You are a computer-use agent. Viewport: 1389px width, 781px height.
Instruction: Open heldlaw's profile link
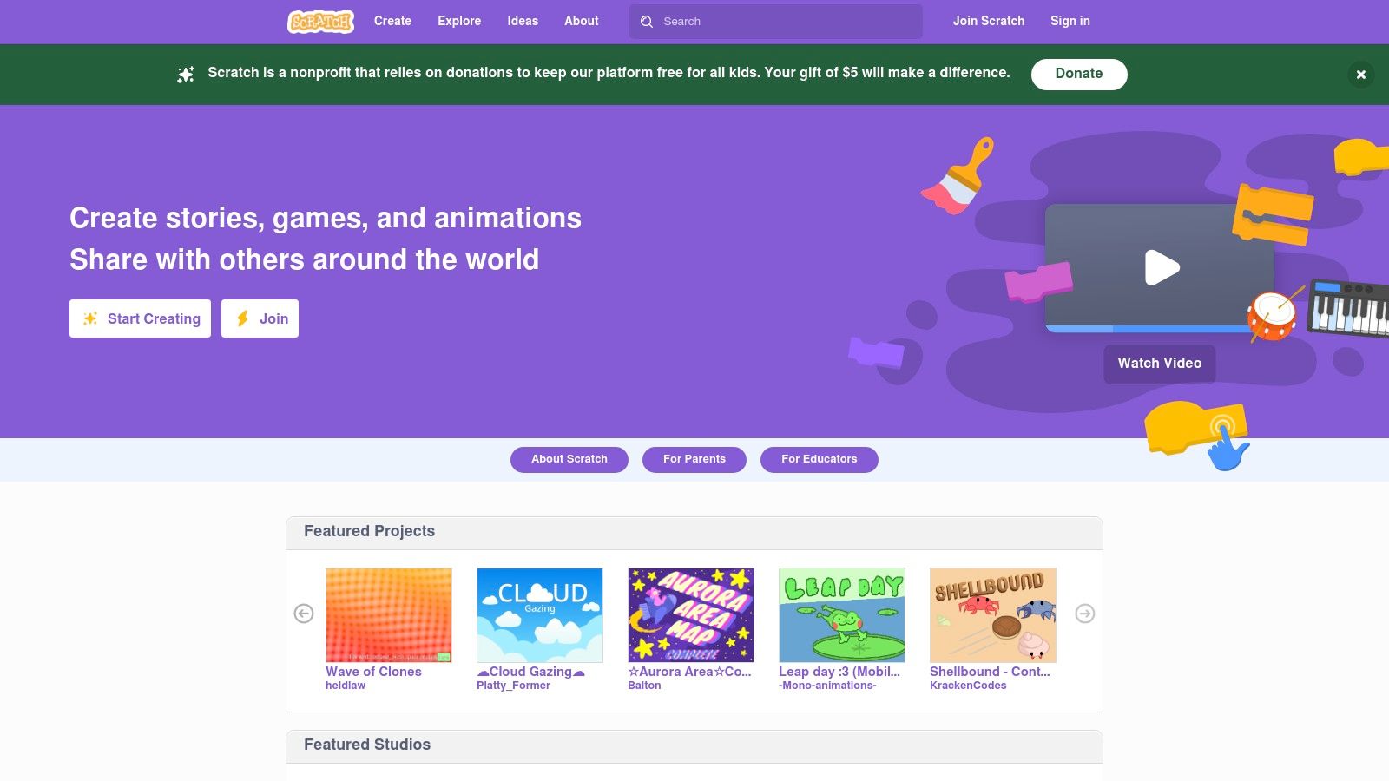pos(346,686)
